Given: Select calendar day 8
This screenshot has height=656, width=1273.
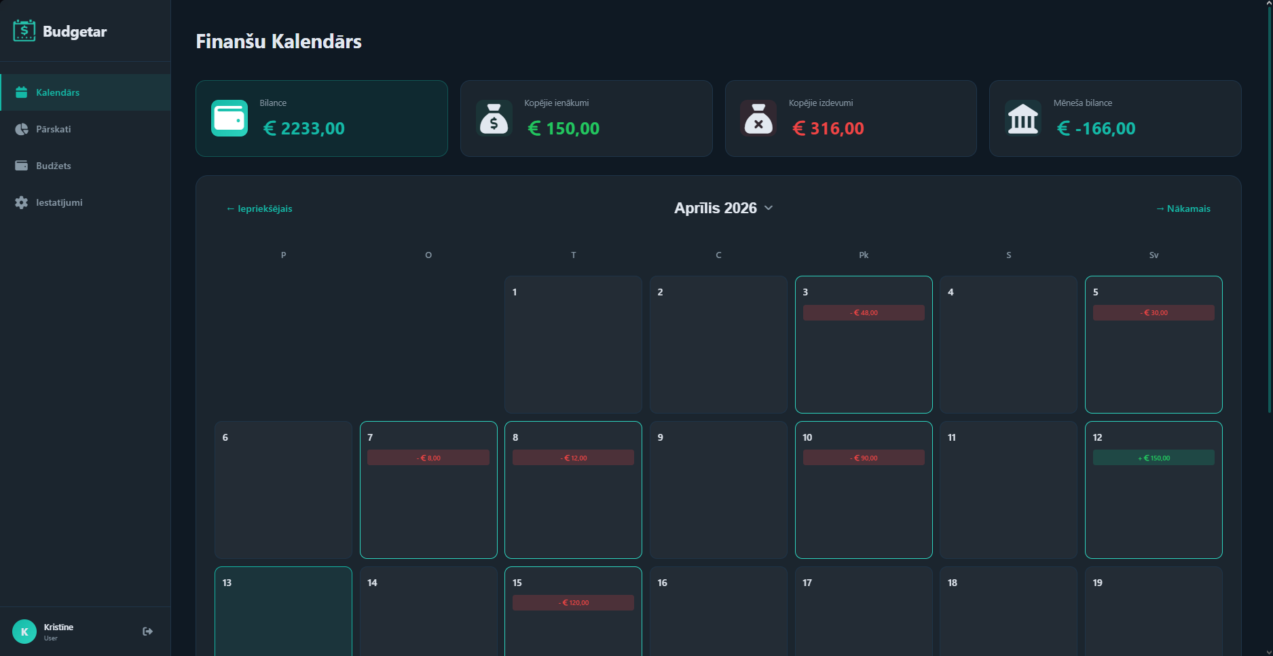Looking at the screenshot, I should click(x=573, y=490).
